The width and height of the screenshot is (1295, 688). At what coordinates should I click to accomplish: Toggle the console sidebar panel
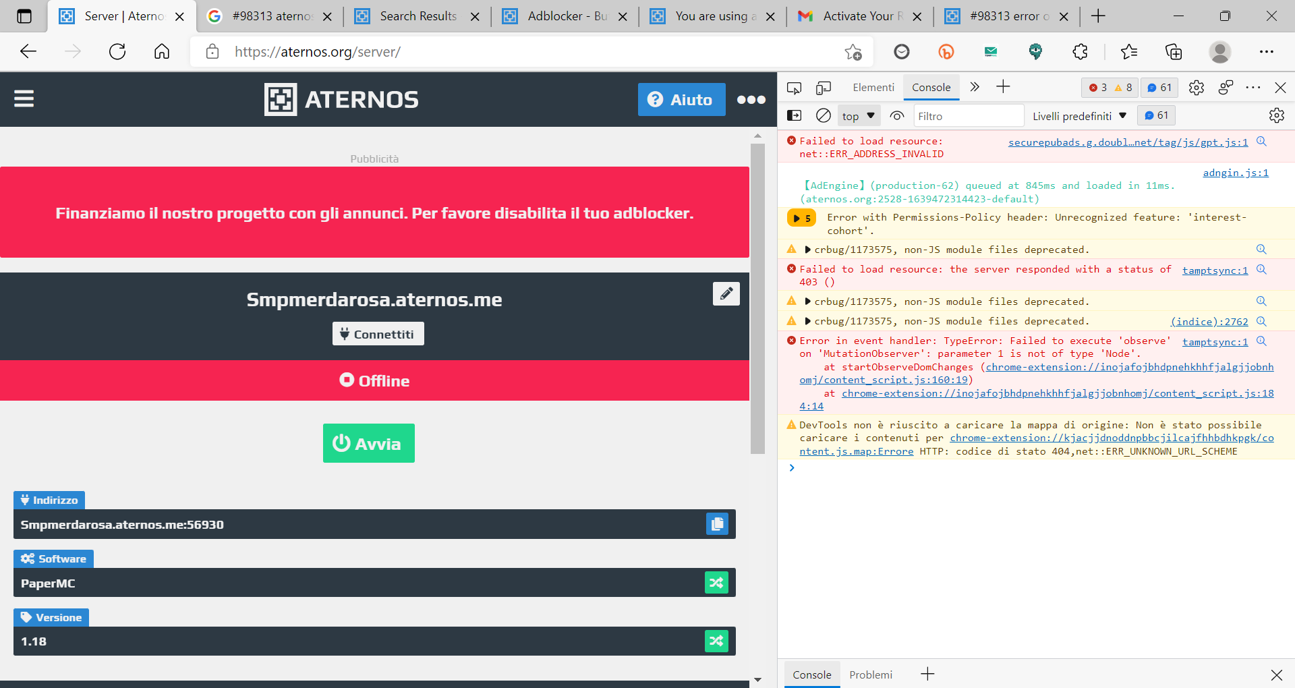pos(795,116)
